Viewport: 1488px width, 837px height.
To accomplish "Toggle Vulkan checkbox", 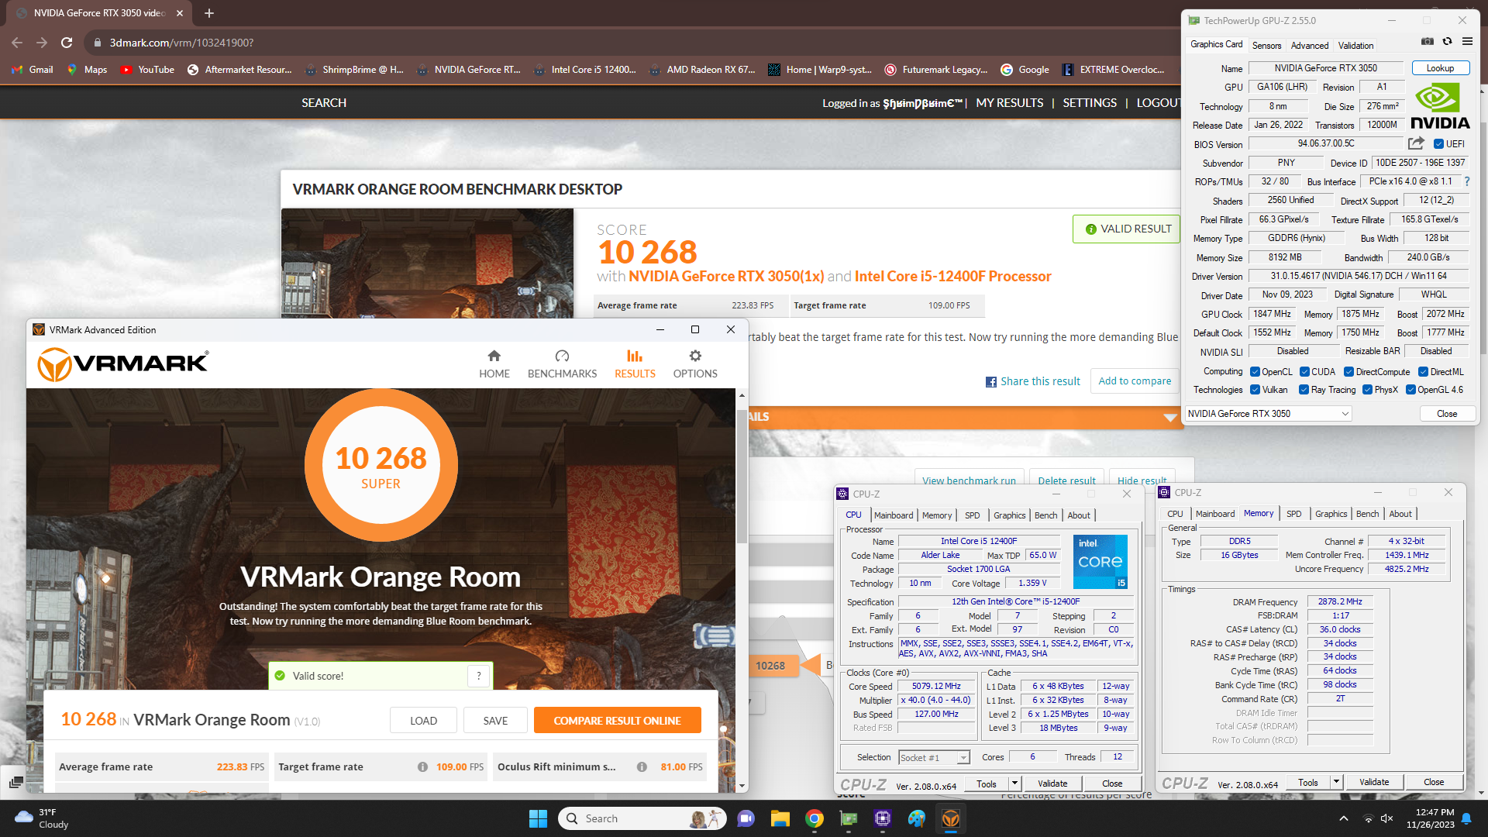I will (1255, 390).
